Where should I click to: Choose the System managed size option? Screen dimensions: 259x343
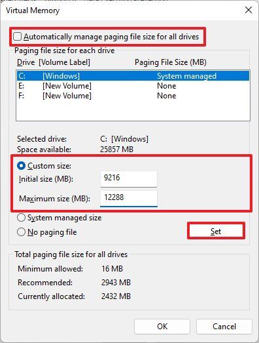(21, 218)
